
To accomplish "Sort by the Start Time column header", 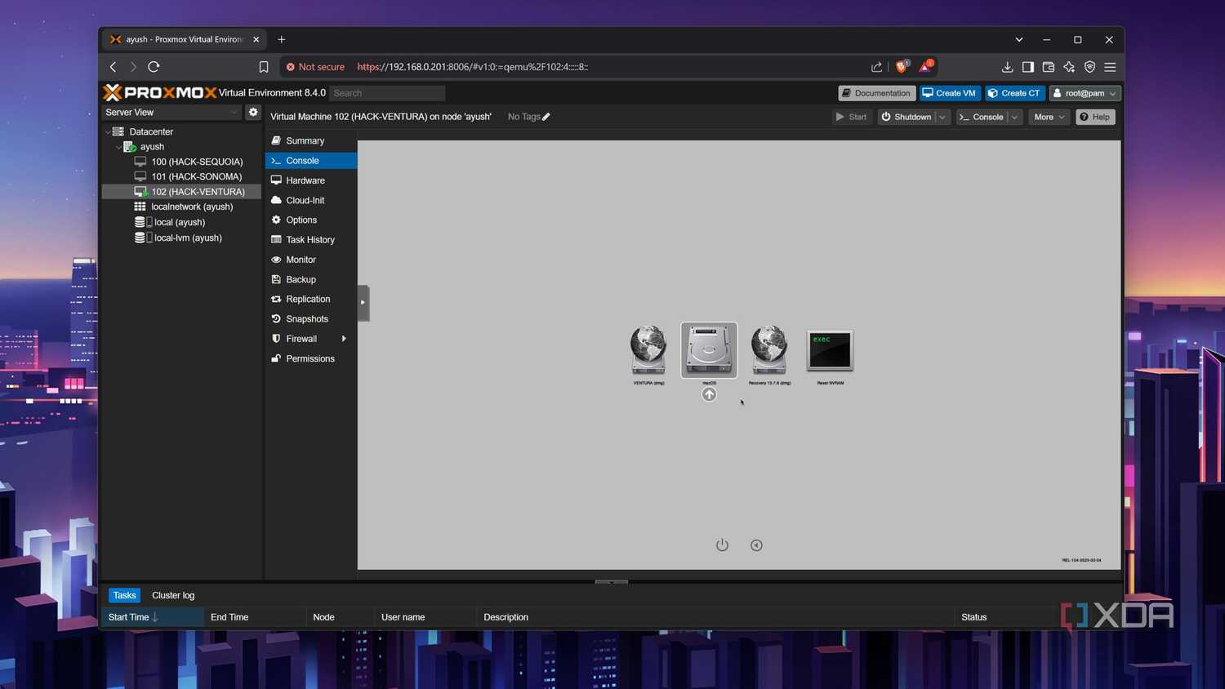I will [152, 617].
